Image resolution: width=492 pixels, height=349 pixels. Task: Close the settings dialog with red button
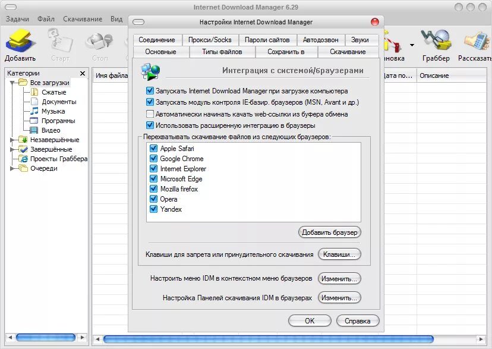click(375, 22)
